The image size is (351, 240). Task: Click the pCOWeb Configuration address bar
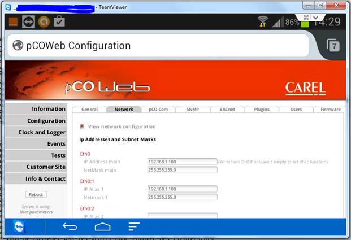pos(158,45)
